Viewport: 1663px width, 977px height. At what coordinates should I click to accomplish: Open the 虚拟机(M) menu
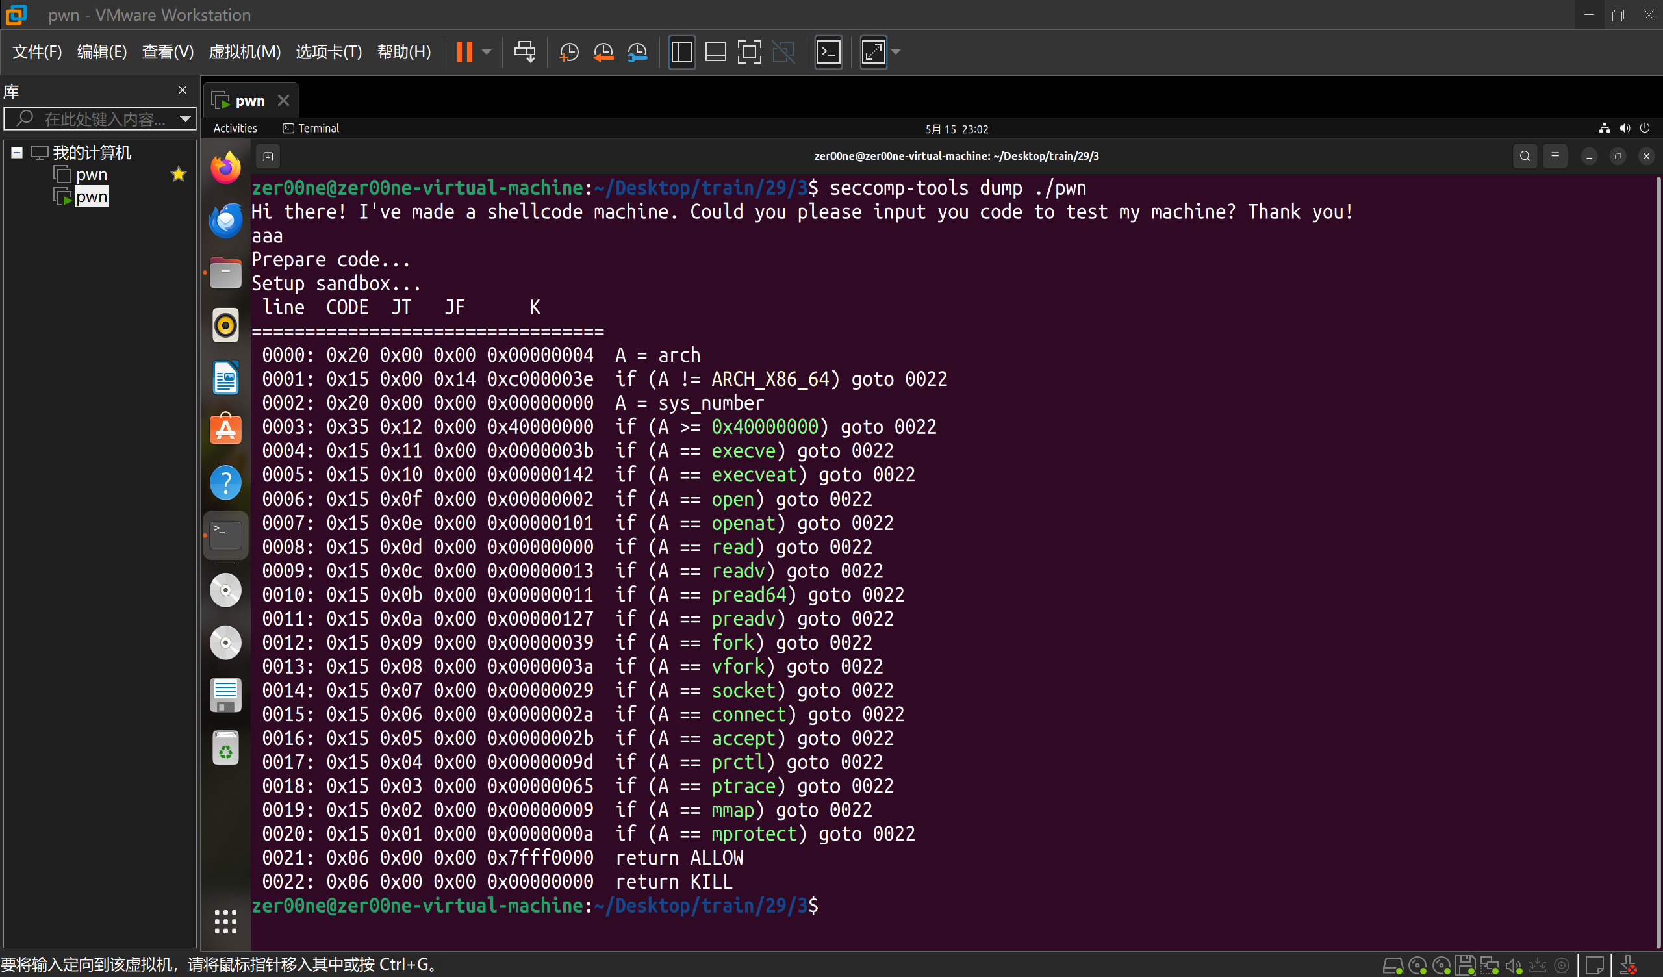click(x=244, y=51)
